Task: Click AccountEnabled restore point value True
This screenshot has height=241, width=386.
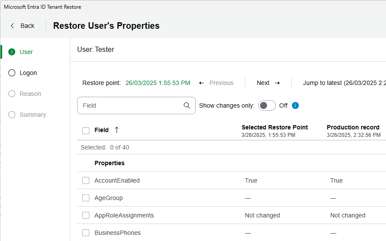Action: point(251,180)
